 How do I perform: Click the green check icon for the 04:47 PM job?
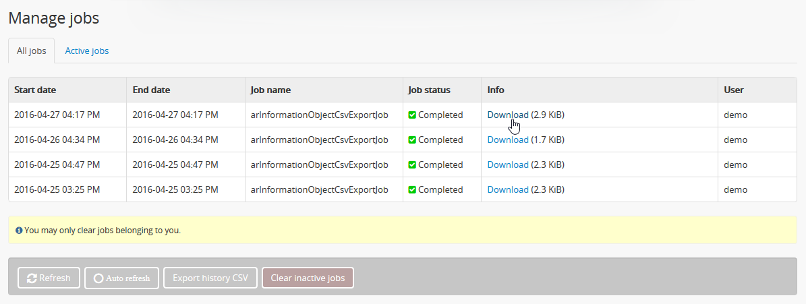[412, 165]
